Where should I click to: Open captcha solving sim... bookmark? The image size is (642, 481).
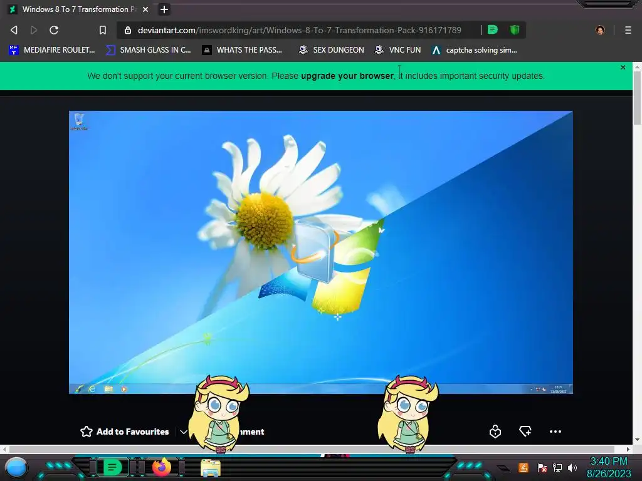click(474, 50)
